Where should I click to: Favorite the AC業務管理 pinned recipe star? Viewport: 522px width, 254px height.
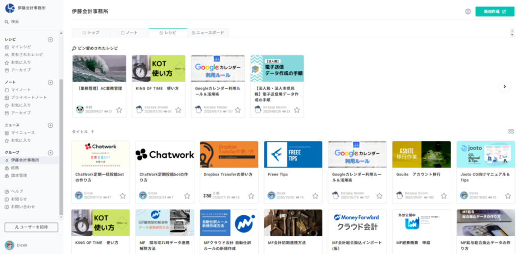click(119, 110)
